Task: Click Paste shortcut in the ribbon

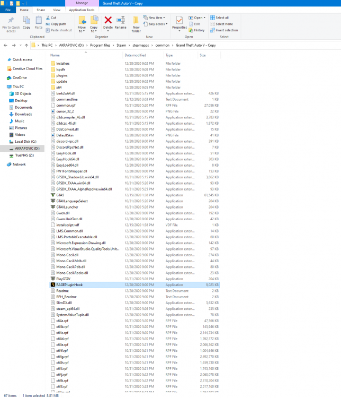Action: (59, 30)
